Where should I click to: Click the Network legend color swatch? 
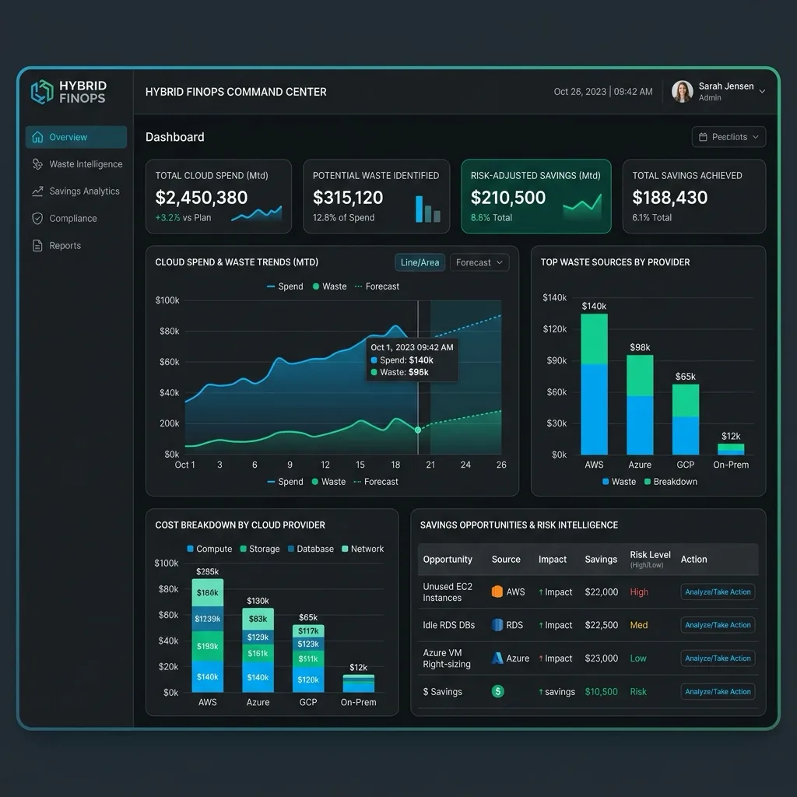[x=345, y=549]
